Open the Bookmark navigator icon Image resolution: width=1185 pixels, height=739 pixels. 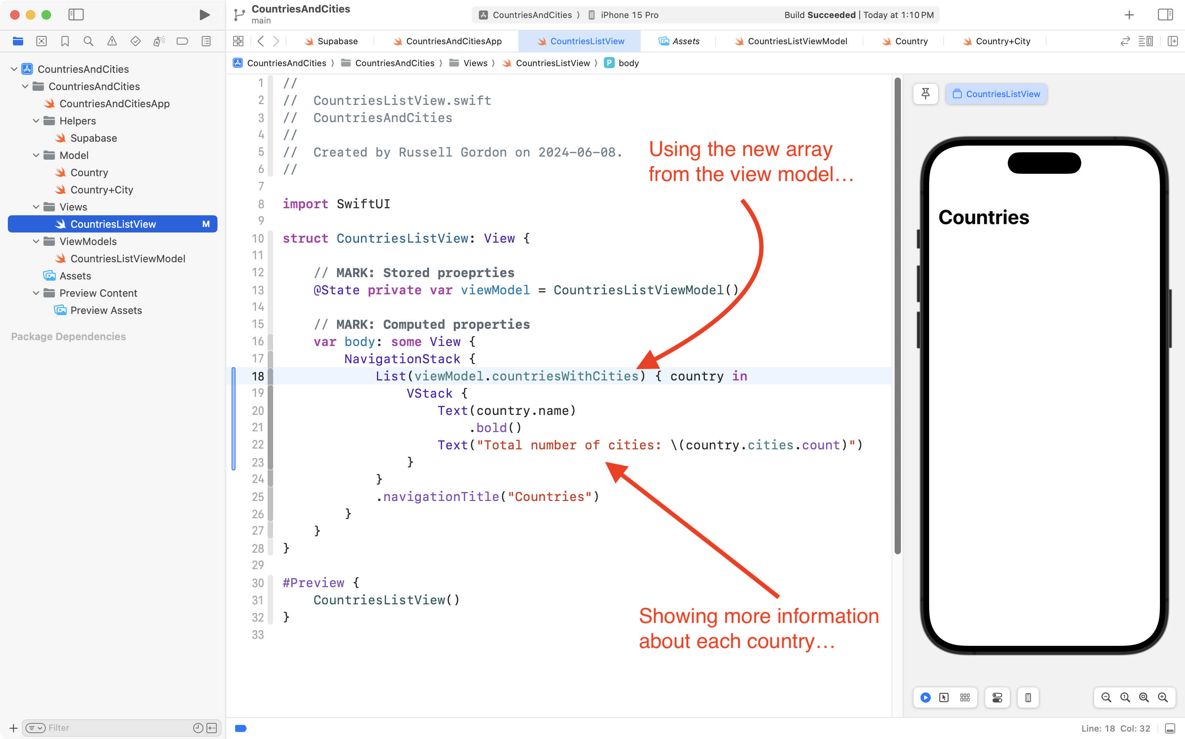[x=65, y=41]
